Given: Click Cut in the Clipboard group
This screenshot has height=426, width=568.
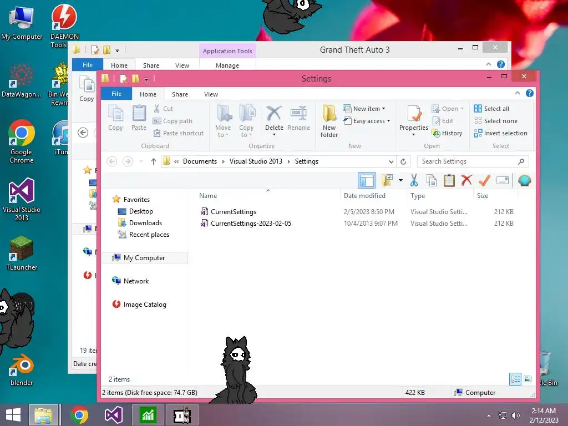Looking at the screenshot, I should pos(163,109).
